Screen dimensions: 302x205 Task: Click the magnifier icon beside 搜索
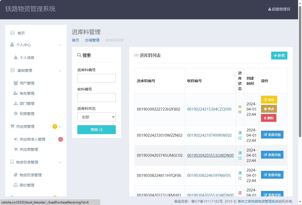79,55
